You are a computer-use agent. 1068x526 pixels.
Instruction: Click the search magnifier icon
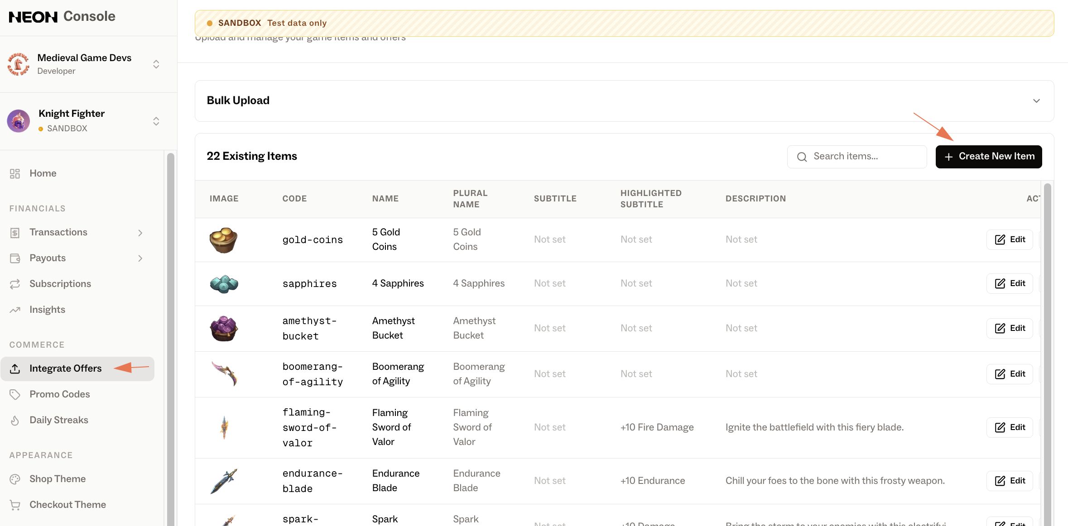[802, 157]
